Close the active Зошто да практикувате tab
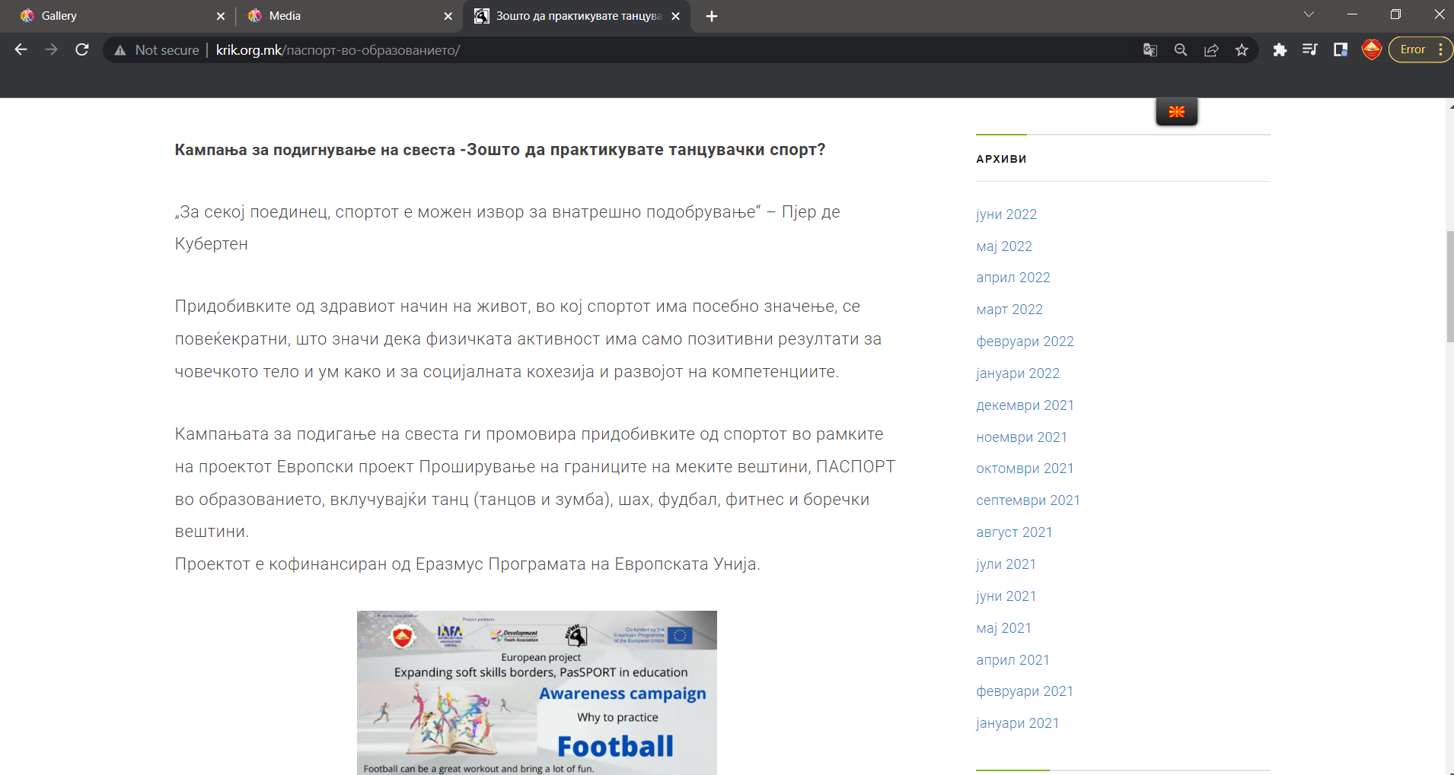The height and width of the screenshot is (775, 1454). 675,16
